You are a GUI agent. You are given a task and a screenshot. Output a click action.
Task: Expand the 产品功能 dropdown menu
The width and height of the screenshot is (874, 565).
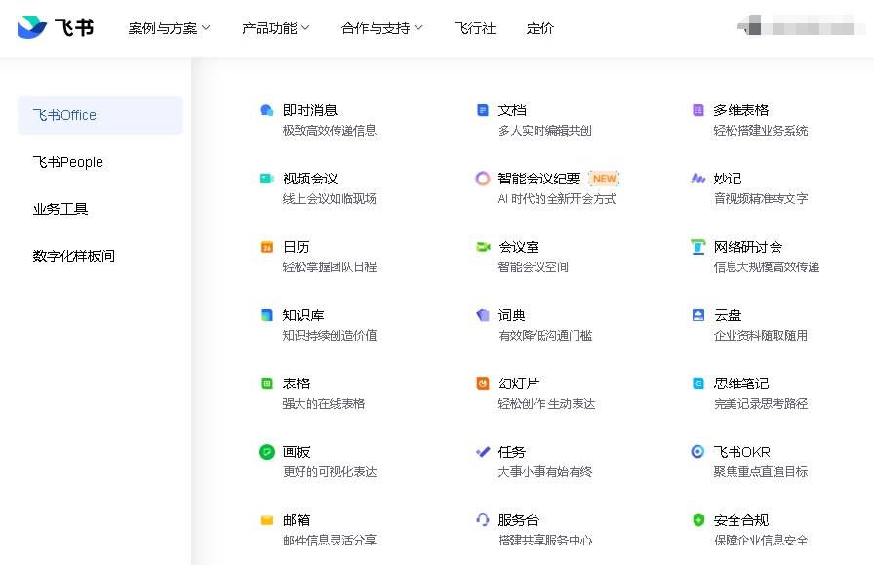click(x=275, y=28)
